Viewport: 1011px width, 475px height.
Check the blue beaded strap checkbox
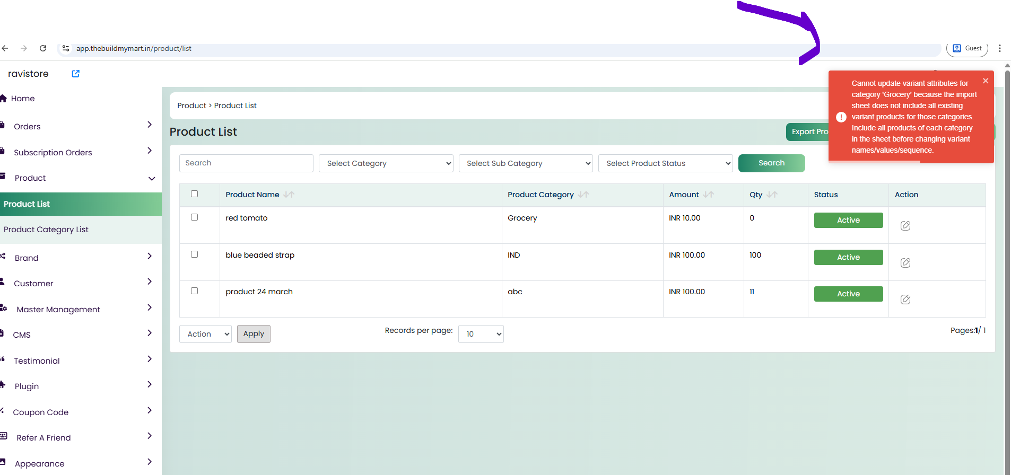(x=194, y=254)
